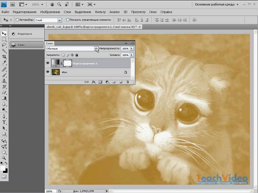Click the create new group folder icon
Screen dimensions: 258x193
click(114, 82)
